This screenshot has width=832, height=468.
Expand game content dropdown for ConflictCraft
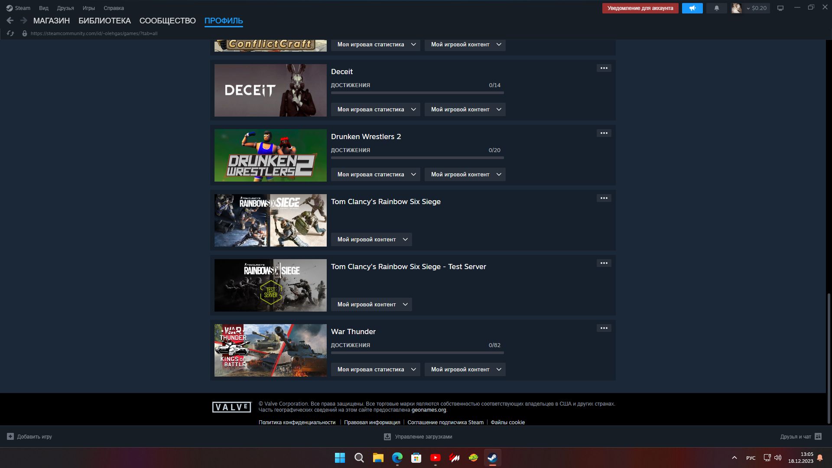pos(465,45)
